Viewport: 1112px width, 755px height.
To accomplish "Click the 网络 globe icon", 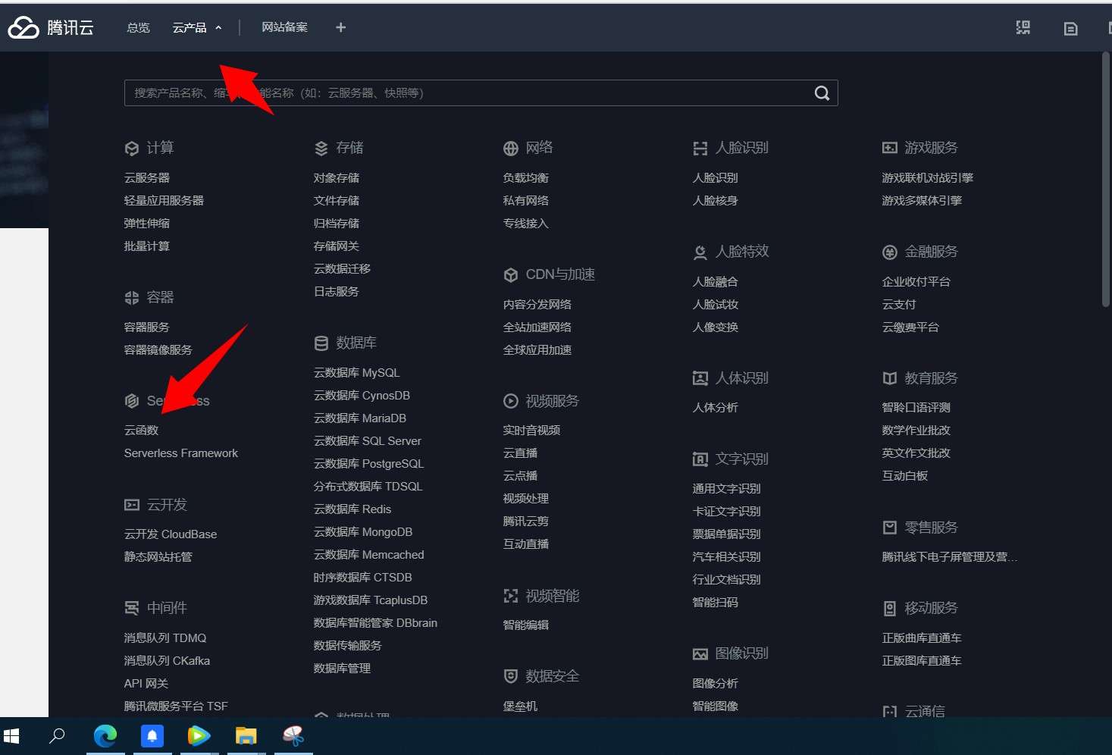I will [x=511, y=149].
